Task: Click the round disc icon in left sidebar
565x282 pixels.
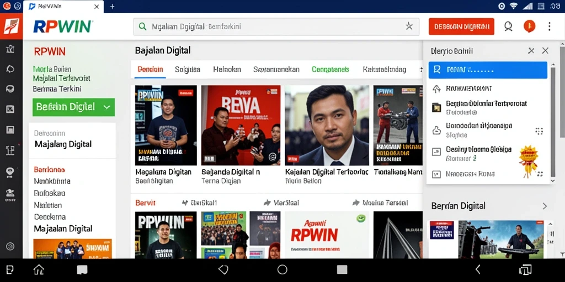Action: 10,89
